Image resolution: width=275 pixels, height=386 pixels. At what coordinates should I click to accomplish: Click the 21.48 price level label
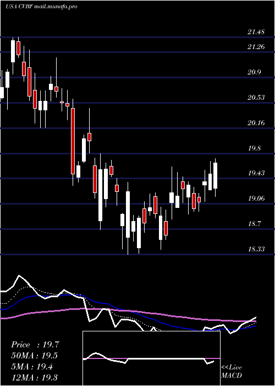[256, 32]
